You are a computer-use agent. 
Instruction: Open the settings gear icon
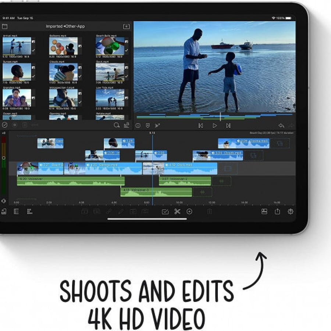[x=291, y=211]
